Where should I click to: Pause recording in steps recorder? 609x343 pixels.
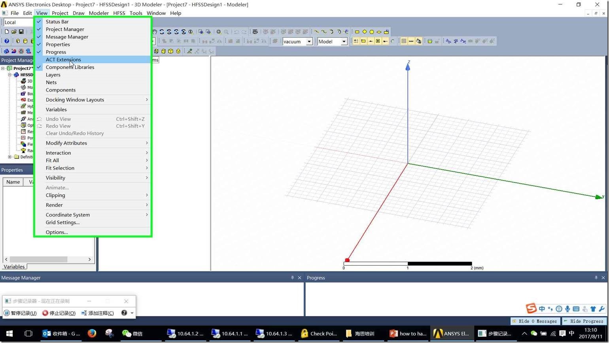(20, 313)
